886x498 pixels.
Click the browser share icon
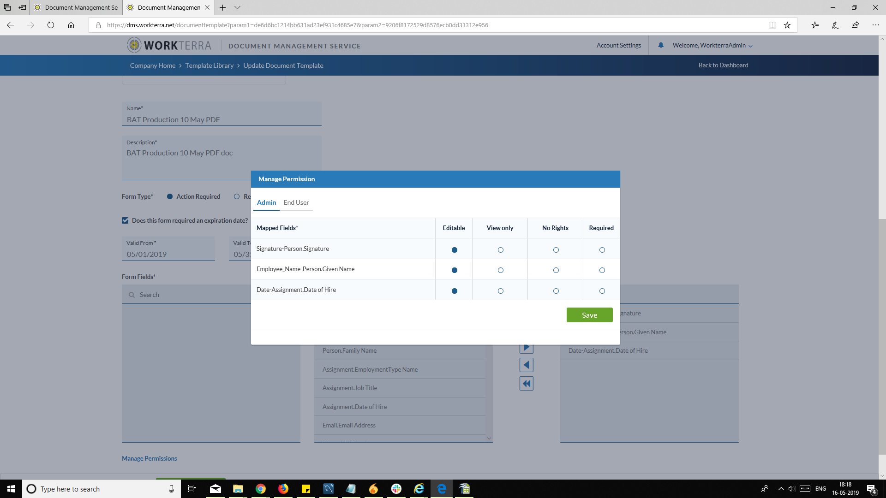click(x=855, y=25)
